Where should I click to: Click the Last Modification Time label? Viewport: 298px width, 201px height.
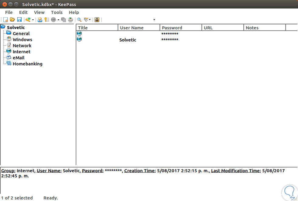point(236,171)
